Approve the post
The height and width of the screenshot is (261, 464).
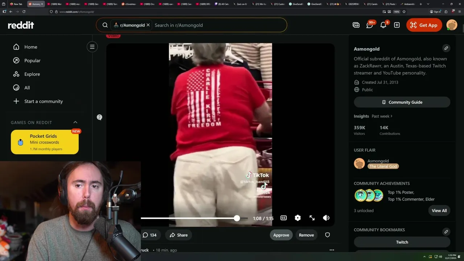(x=281, y=235)
